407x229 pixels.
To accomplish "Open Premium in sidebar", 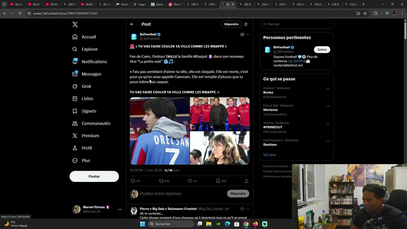I will click(86, 136).
